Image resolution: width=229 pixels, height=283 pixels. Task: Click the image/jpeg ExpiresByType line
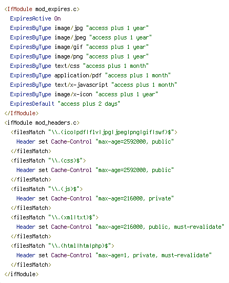coord(81,37)
